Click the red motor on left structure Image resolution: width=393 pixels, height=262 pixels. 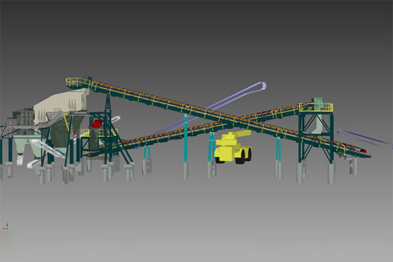coord(96,122)
